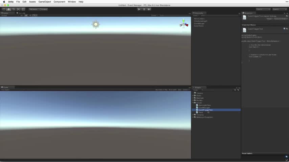Image resolution: width=289 pixels, height=162 pixels.
Task: Toggle Mute audio in Game view
Action: [173, 90]
